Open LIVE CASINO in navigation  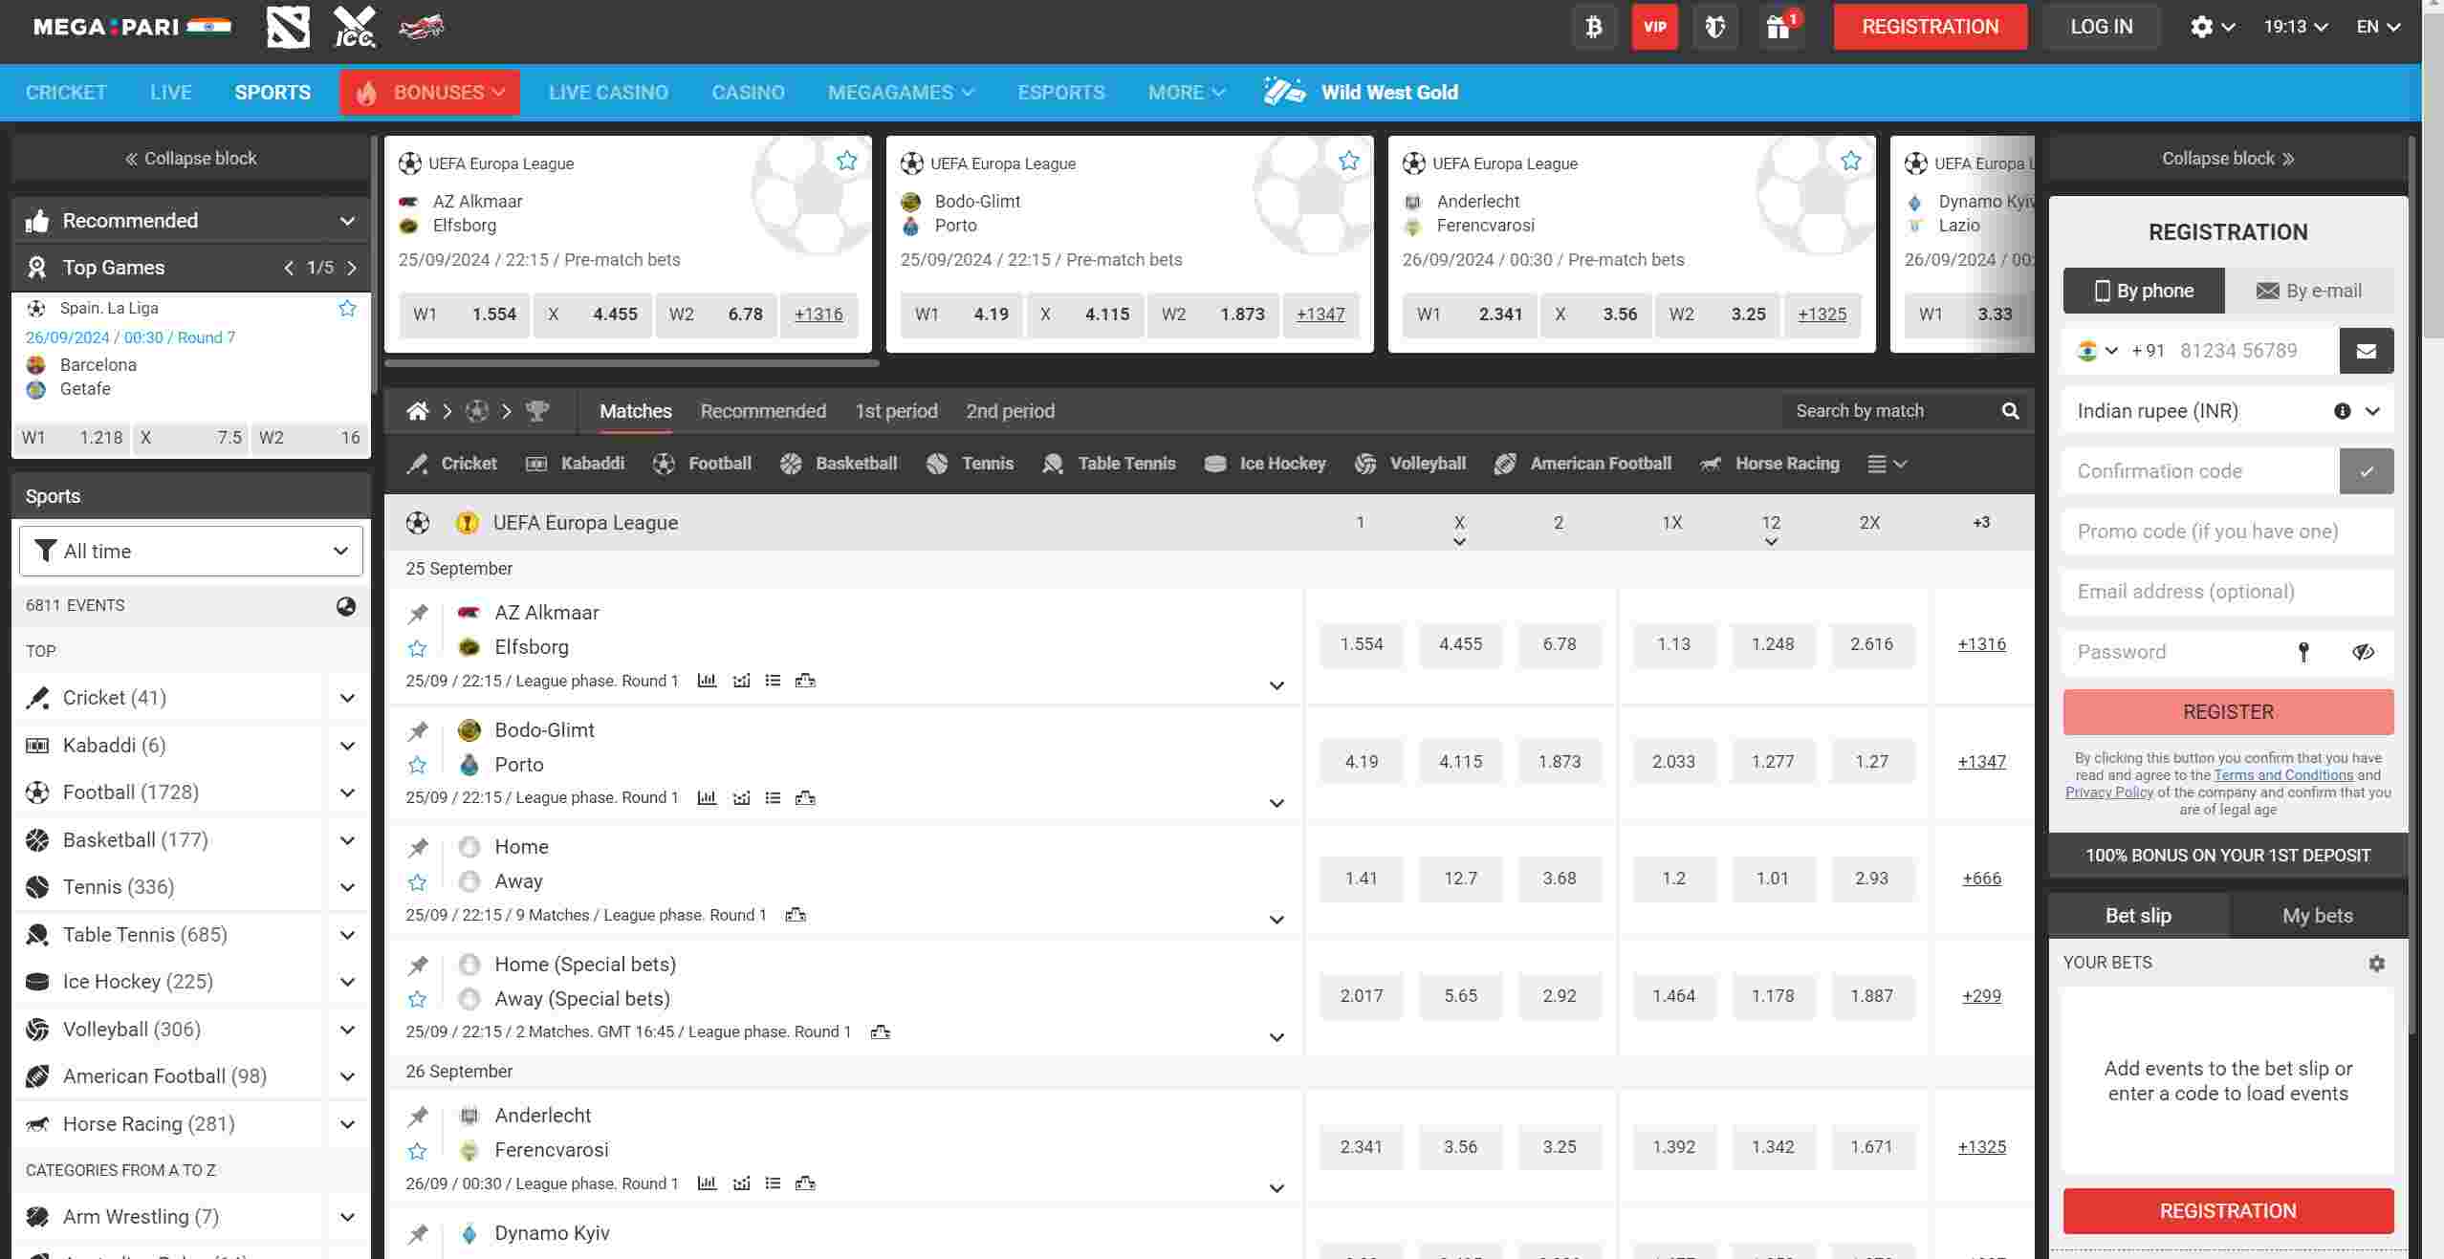click(608, 93)
